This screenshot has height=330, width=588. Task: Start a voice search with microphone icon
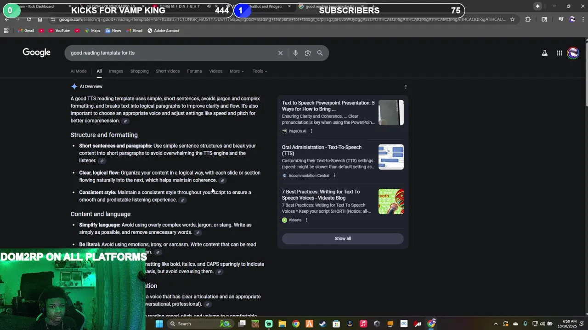[x=295, y=53]
